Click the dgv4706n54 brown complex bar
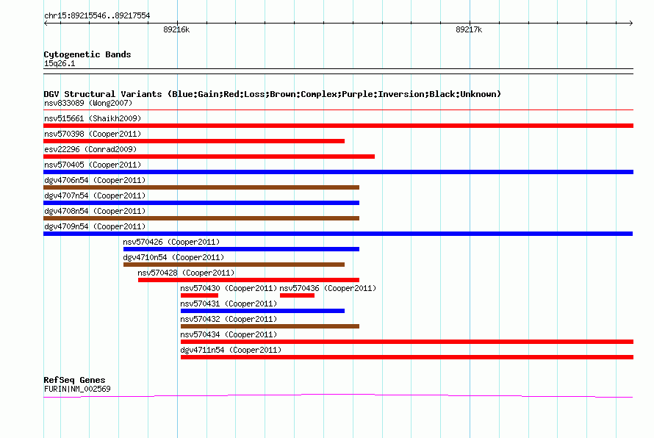The image size is (654, 438). point(201,187)
